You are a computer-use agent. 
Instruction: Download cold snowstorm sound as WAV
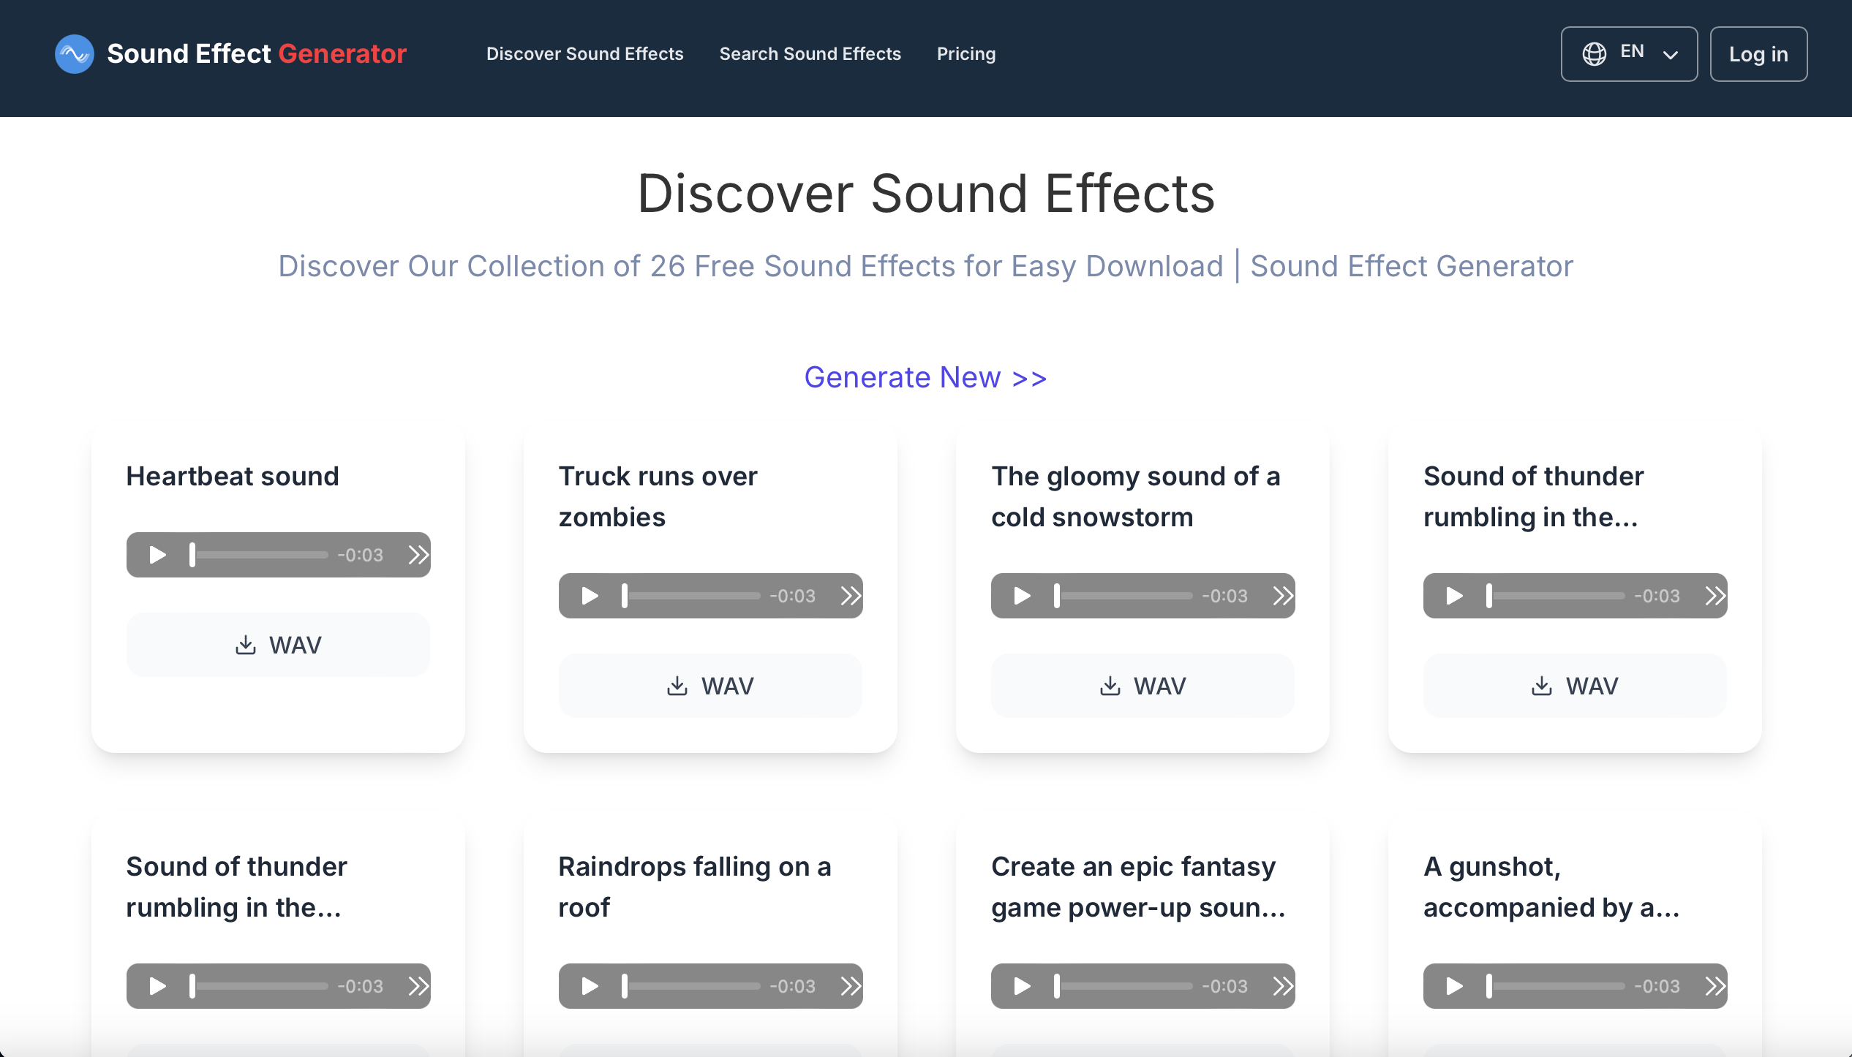[x=1143, y=686]
